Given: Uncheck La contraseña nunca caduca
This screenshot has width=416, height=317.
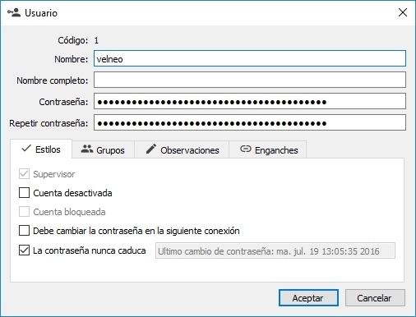Looking at the screenshot, I should click(x=24, y=250).
